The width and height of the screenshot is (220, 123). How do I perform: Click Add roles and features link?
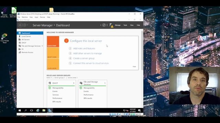pyautogui.click(x=84, y=49)
